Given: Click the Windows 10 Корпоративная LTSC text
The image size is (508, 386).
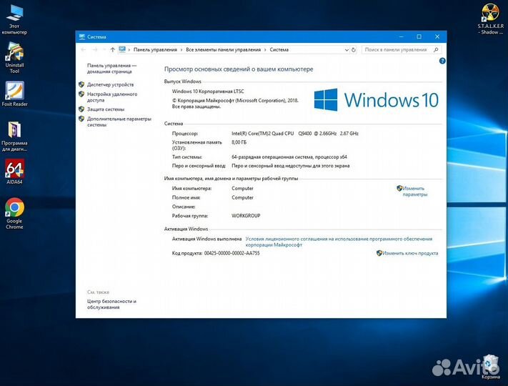Looking at the screenshot, I should coord(208,91).
